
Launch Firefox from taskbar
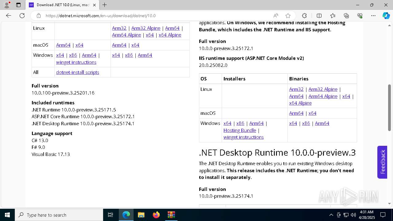coord(156,215)
